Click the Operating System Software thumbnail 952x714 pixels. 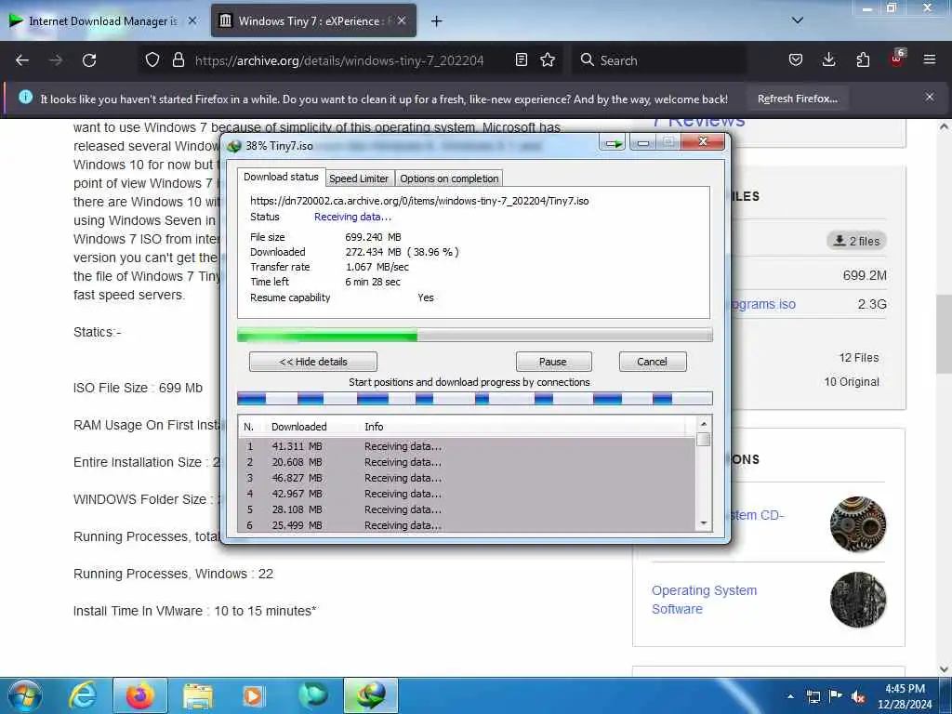coord(858,600)
